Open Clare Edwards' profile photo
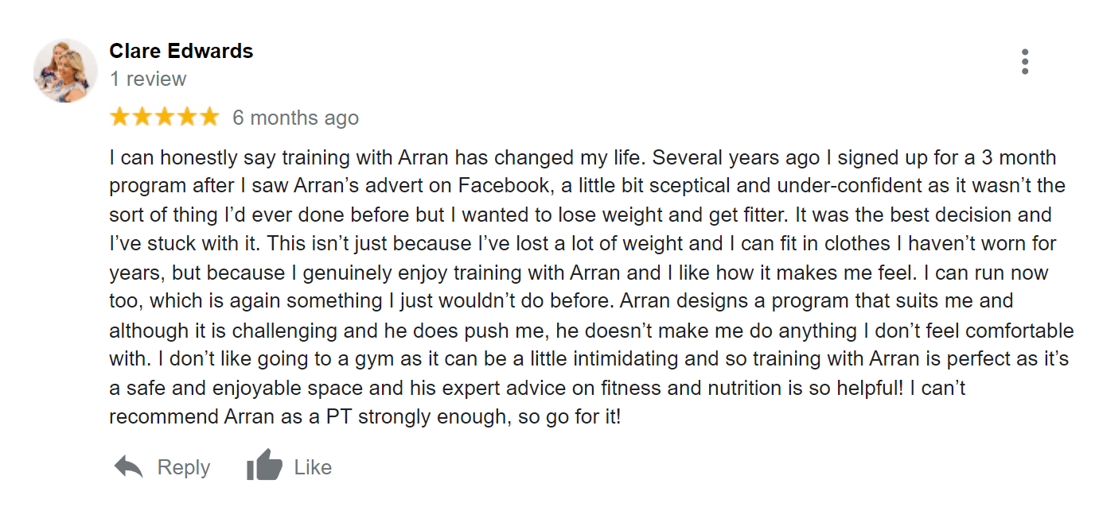Screen dimensions: 1099x530 click(x=65, y=70)
